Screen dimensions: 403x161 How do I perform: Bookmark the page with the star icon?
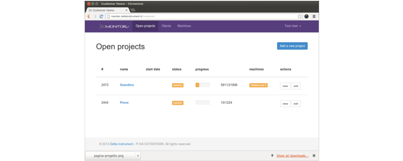pyautogui.click(x=300, y=17)
